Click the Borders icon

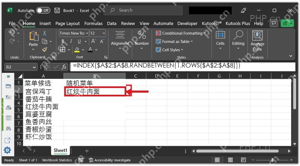[x=63, y=50]
